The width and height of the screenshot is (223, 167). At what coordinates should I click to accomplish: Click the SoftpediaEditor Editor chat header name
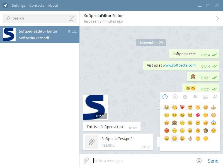(103, 16)
